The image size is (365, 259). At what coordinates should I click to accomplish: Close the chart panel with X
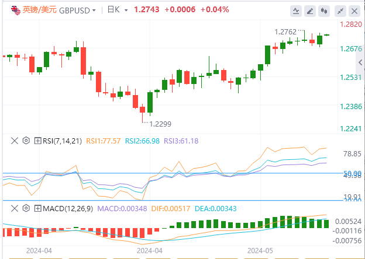[x=354, y=11]
